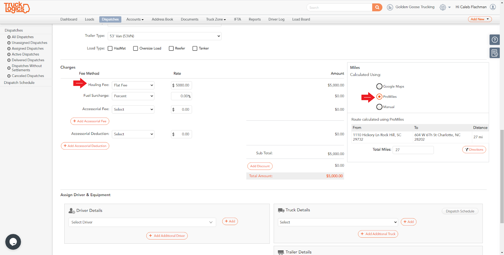Go to the Load Board
The height and width of the screenshot is (255, 504).
301,20
